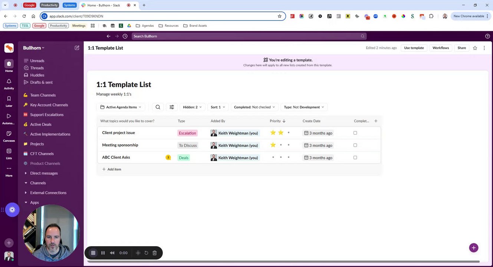Open the Agendas bookmark folder
The height and width of the screenshot is (267, 493).
pos(145,26)
